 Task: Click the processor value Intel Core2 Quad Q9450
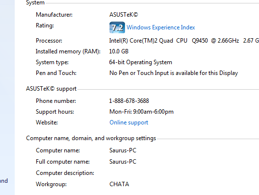tap(184, 41)
